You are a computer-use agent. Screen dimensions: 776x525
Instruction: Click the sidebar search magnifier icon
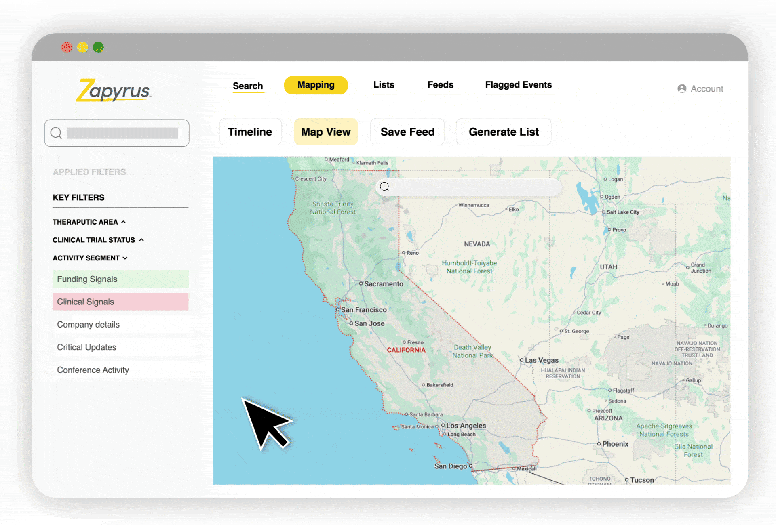point(56,133)
